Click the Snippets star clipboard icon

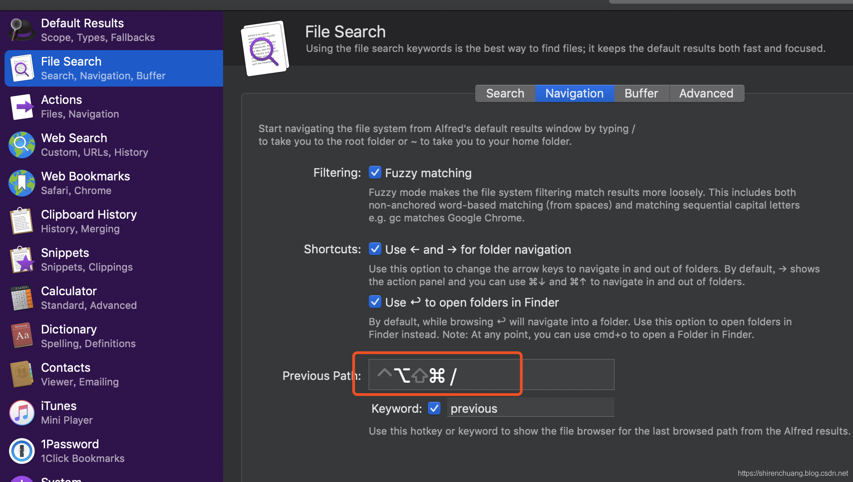[21, 260]
